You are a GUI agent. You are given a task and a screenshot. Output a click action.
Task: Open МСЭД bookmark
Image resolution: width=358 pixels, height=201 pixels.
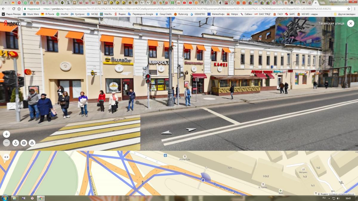pyautogui.click(x=92, y=14)
